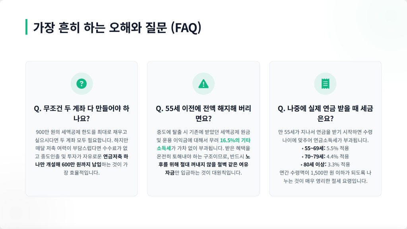Select the 80세 이상 3.3% bullet item

click(325, 165)
